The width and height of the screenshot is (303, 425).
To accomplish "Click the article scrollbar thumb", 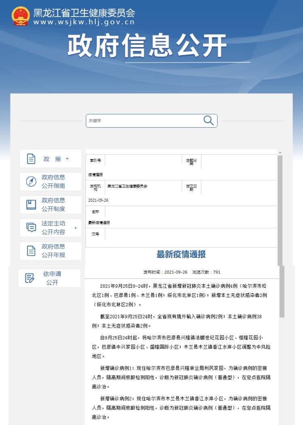I will (282, 291).
